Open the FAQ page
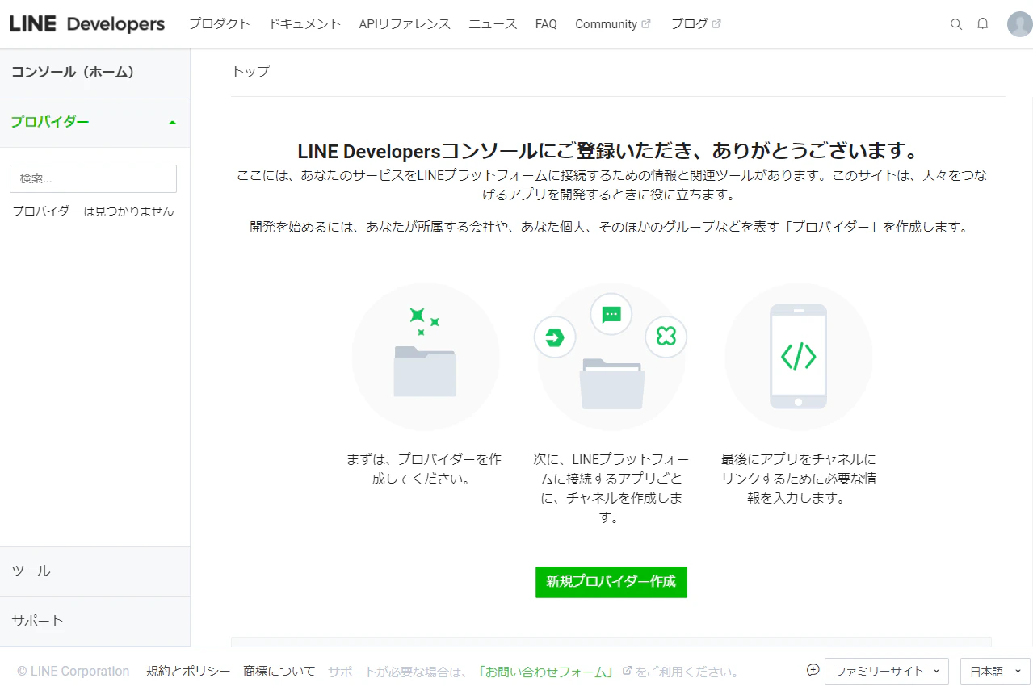1033x695 pixels. 546,24
